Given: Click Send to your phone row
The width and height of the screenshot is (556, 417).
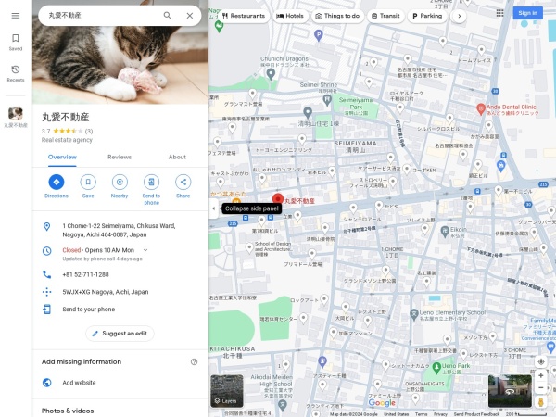Looking at the screenshot, I should click(x=120, y=310).
